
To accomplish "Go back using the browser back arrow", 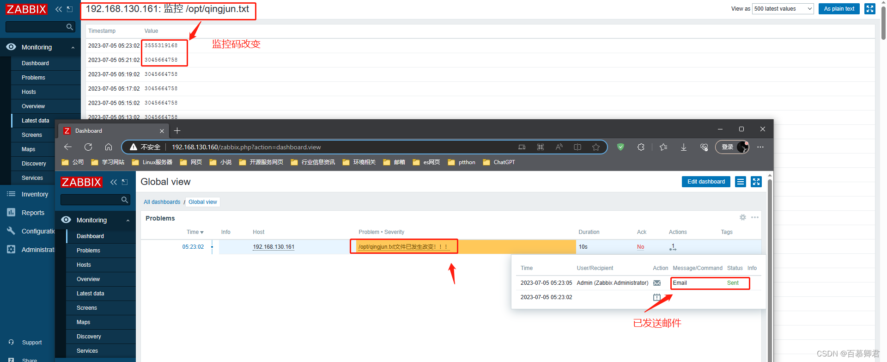I will (68, 147).
